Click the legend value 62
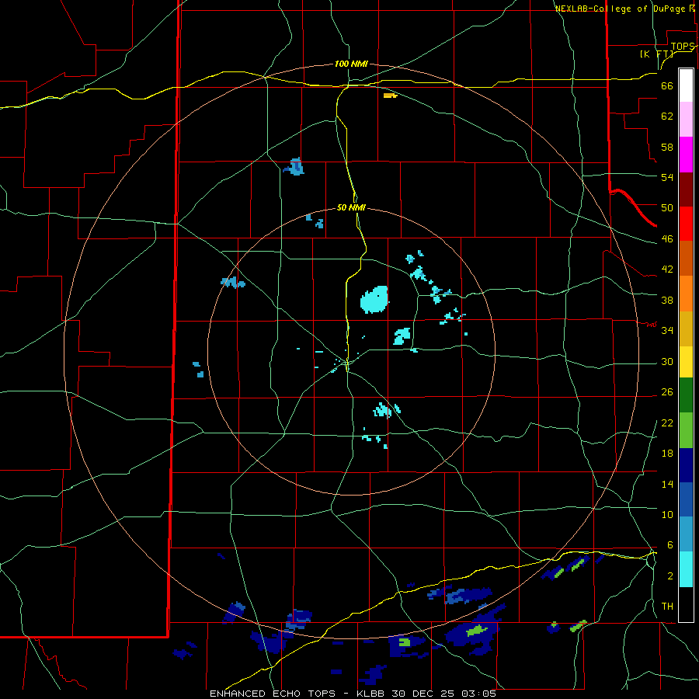Viewport: 699px width, 699px height. point(667,116)
